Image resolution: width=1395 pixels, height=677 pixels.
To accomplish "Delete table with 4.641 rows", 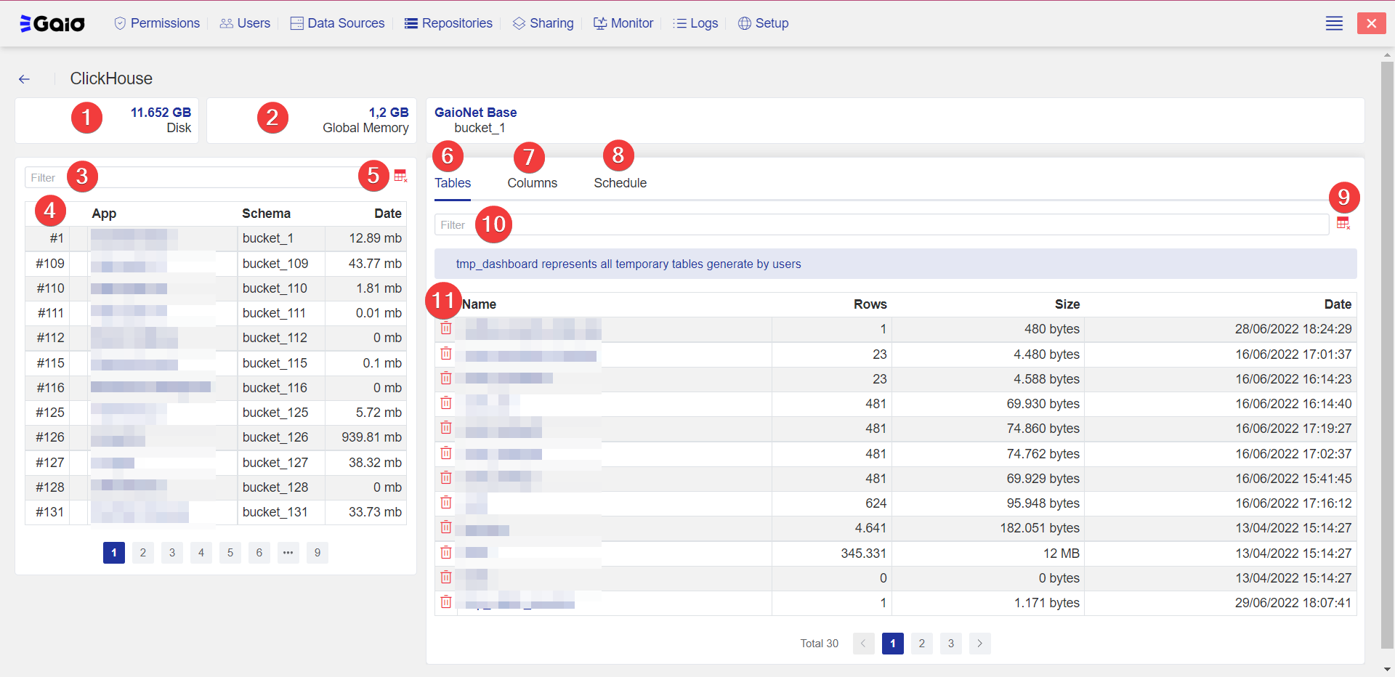I will click(x=446, y=527).
